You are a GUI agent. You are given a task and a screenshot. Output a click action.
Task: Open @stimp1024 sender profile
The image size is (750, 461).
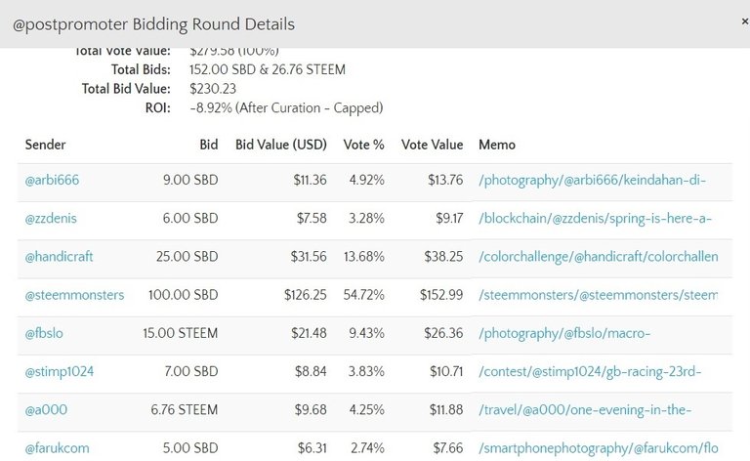pyautogui.click(x=60, y=372)
